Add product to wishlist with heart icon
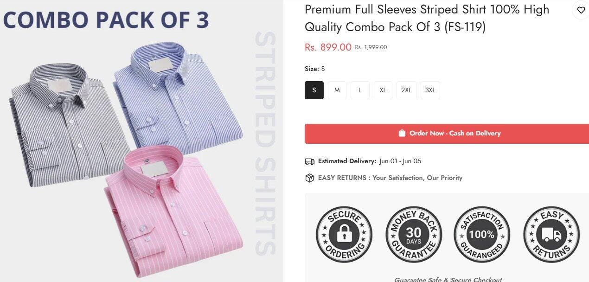 point(581,10)
